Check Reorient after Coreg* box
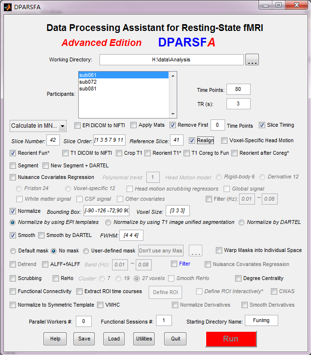 234,153
